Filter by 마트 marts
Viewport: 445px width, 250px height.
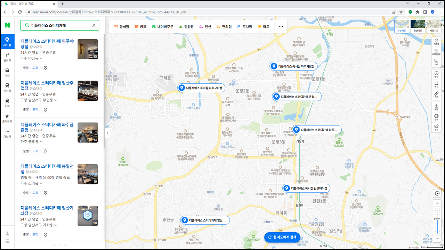[264, 26]
